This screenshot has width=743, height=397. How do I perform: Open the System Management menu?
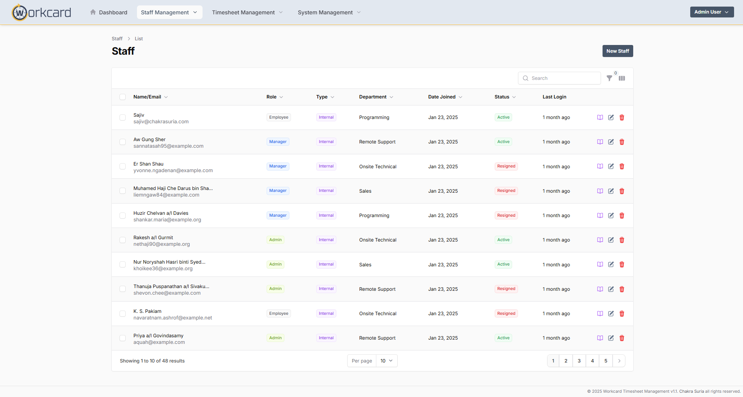pos(329,12)
